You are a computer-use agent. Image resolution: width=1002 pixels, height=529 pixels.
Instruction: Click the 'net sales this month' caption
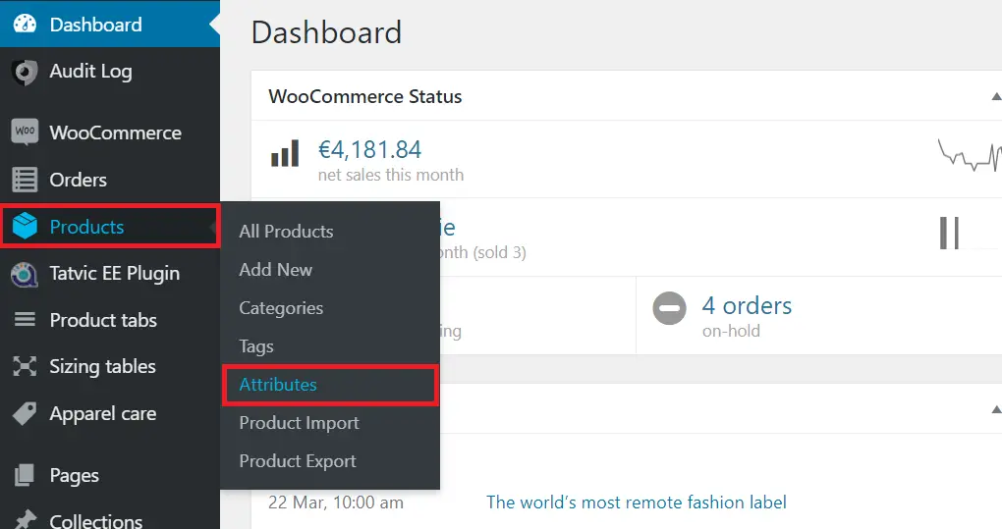tap(391, 175)
